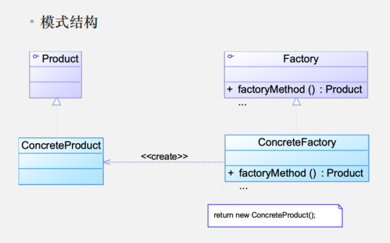Click the create dependency arrowhead at ConcreteProduct

click(106, 162)
